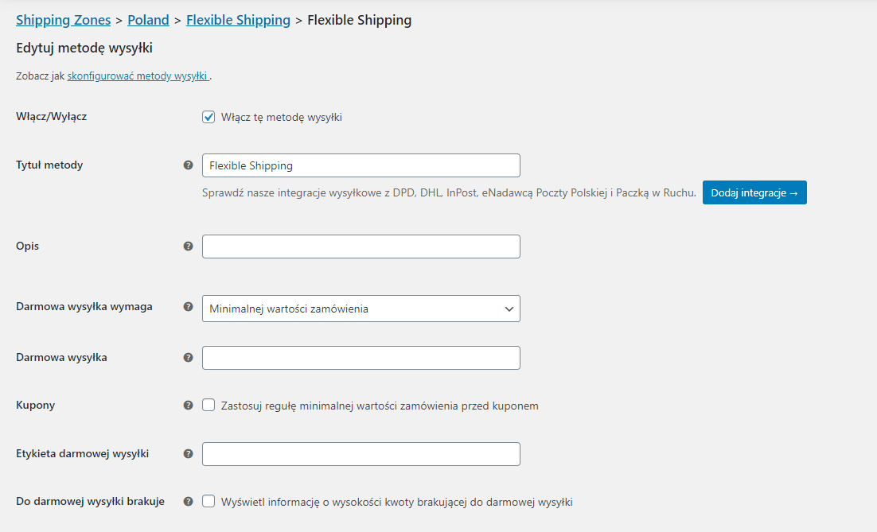877x532 pixels.
Task: Open help for Darmowa wysyłka wymaga
Action: [x=188, y=308]
